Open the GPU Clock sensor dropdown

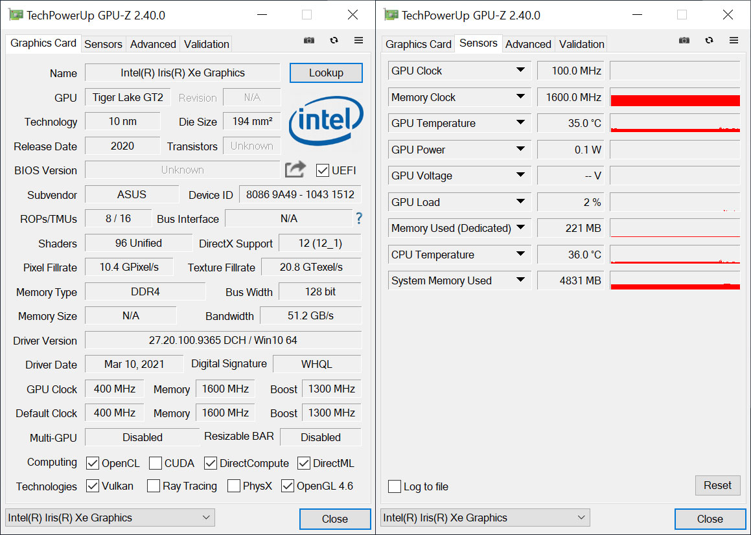tap(520, 71)
